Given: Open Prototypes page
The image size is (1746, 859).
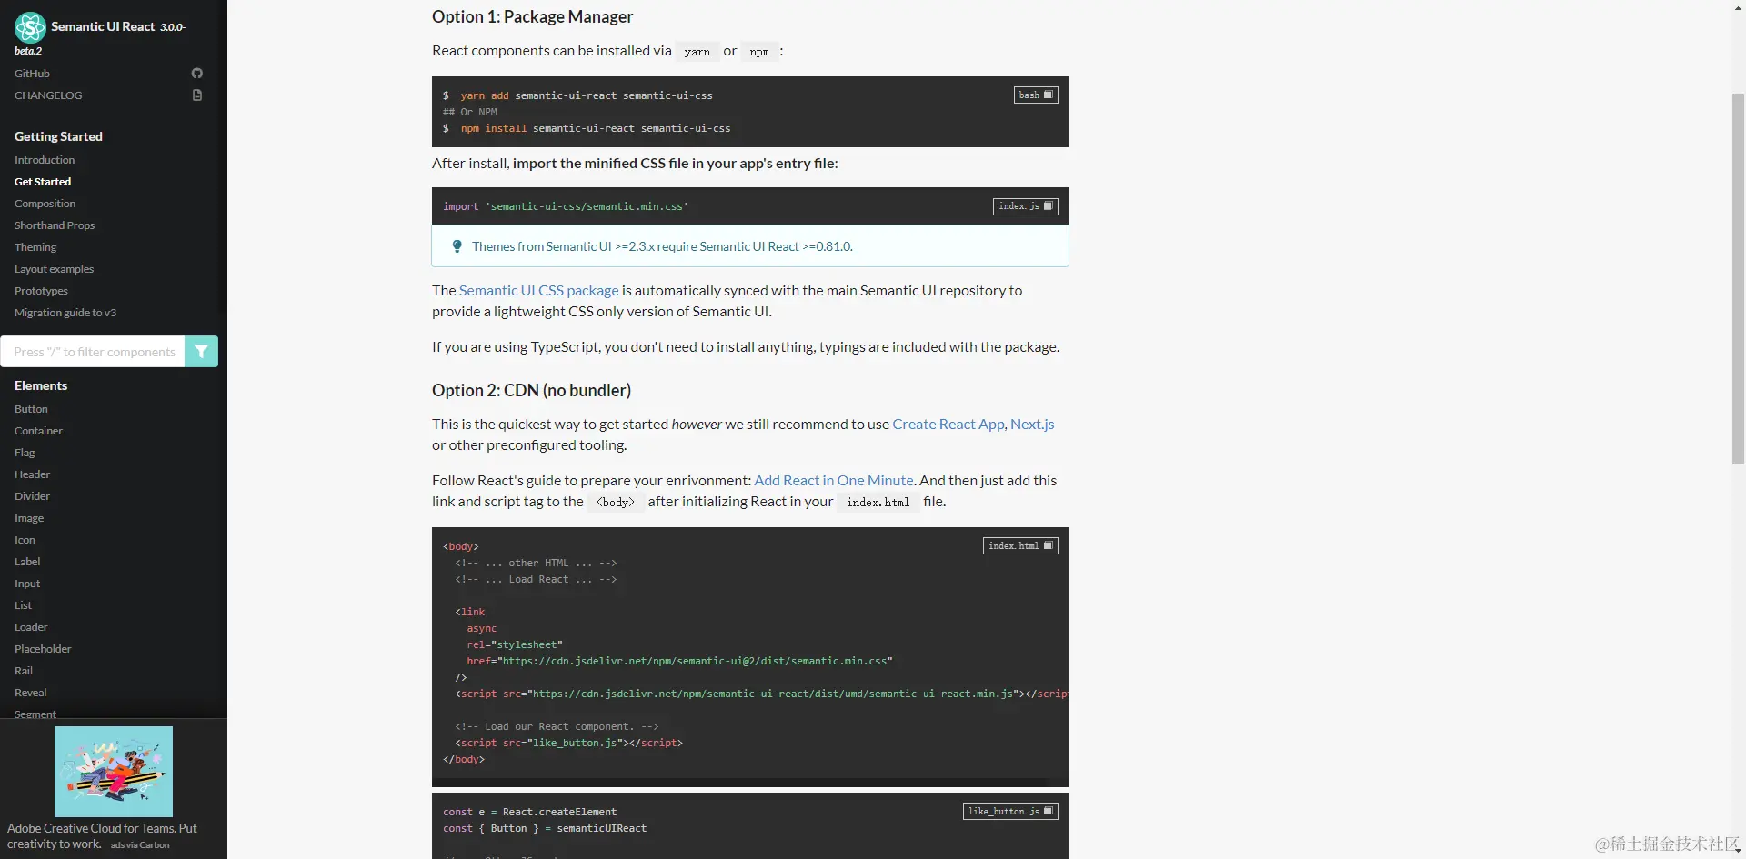Looking at the screenshot, I should click(x=41, y=291).
